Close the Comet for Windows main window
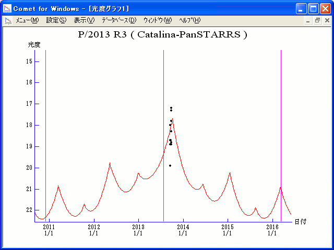 [x=326, y=9]
